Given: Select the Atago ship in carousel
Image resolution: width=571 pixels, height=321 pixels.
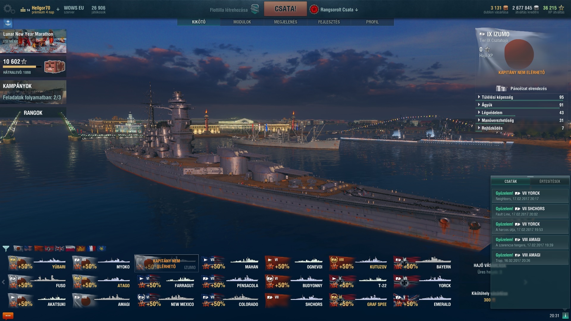Looking at the screenshot, I should (102, 282).
